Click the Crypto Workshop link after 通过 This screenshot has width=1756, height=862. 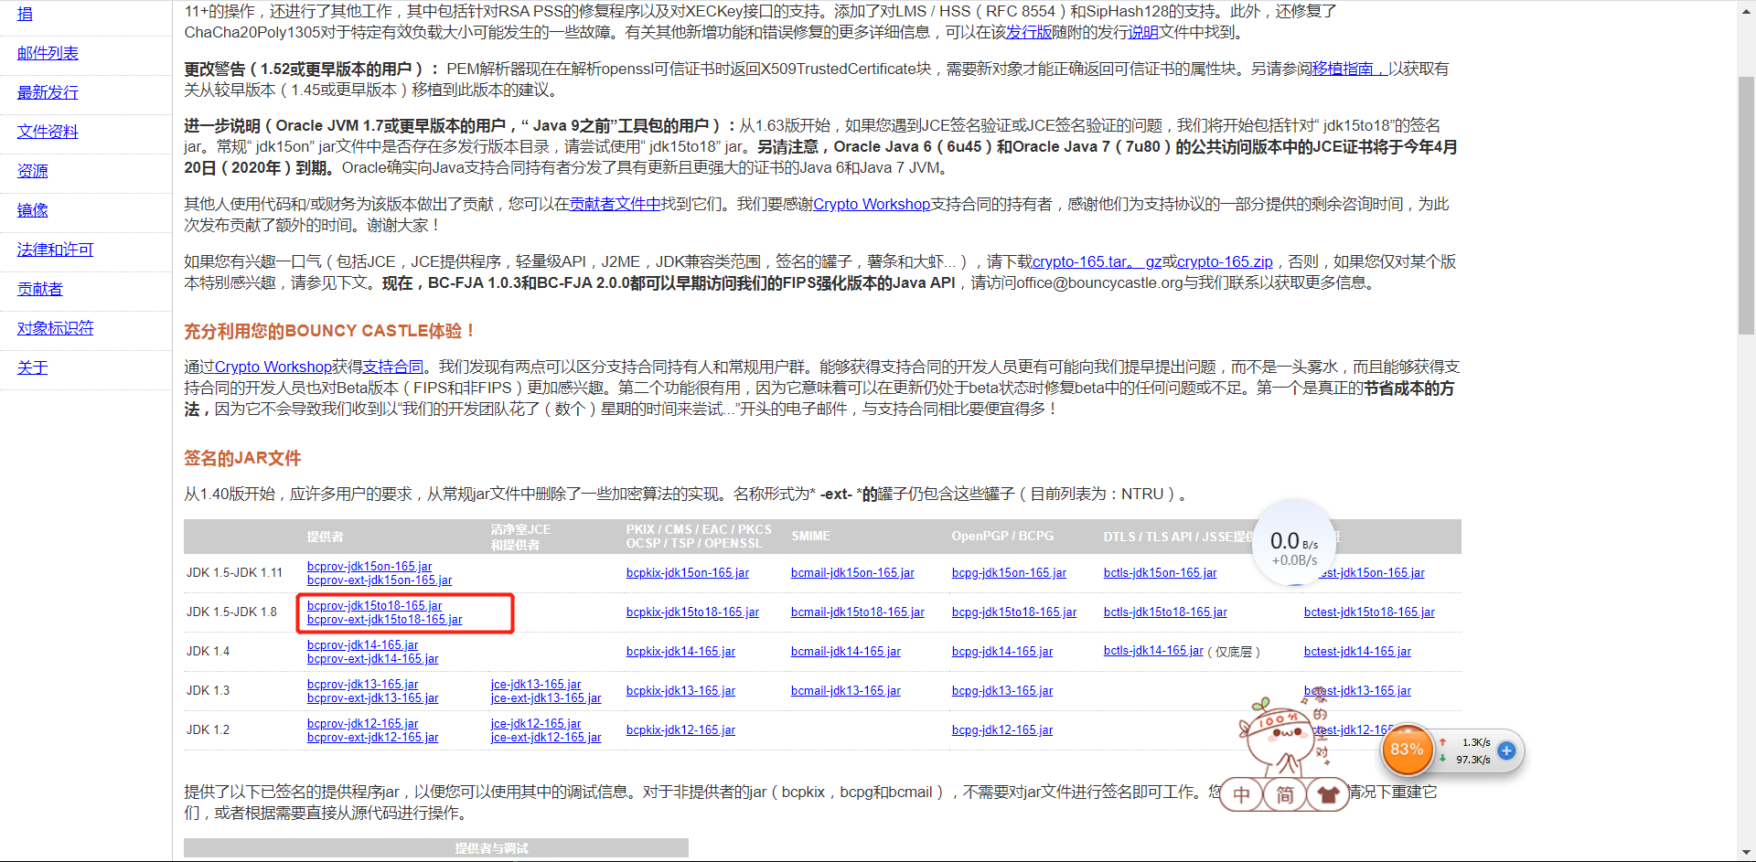click(x=273, y=367)
